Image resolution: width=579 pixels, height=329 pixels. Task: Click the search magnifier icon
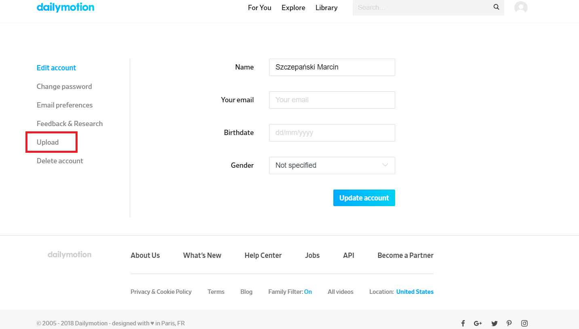click(x=496, y=7)
